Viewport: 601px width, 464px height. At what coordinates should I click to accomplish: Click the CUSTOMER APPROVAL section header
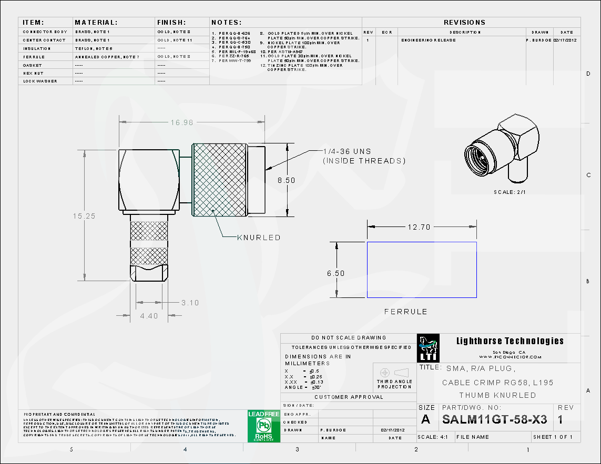pyautogui.click(x=349, y=397)
